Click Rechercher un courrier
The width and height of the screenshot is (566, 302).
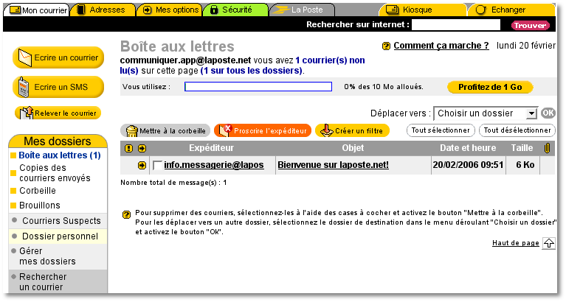pos(43,282)
